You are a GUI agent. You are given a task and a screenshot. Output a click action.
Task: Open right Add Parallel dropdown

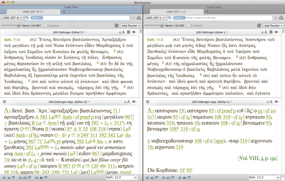[274, 26]
